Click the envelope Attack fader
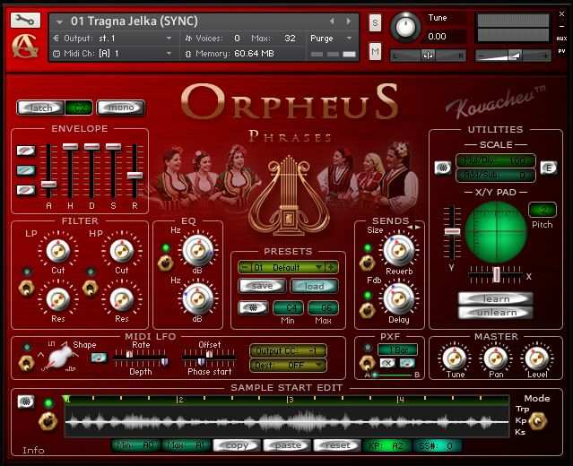The image size is (573, 466). click(x=48, y=184)
